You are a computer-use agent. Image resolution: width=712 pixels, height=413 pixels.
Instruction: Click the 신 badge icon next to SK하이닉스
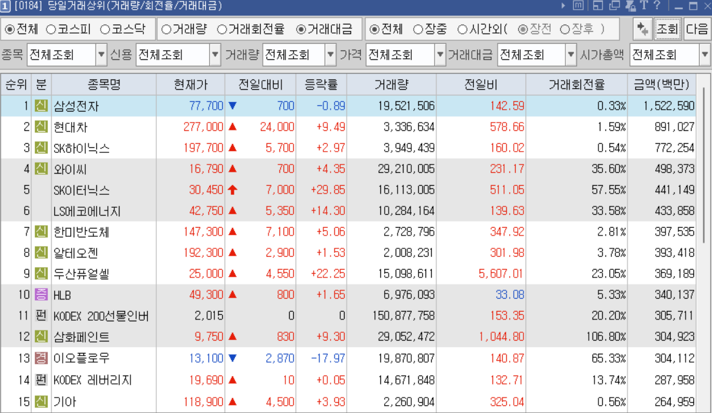tap(41, 148)
